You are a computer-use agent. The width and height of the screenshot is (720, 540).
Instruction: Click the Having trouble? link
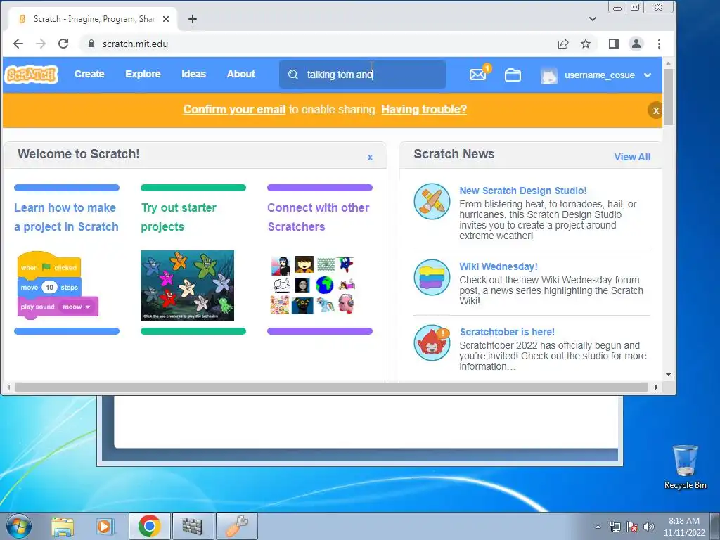coord(424,109)
